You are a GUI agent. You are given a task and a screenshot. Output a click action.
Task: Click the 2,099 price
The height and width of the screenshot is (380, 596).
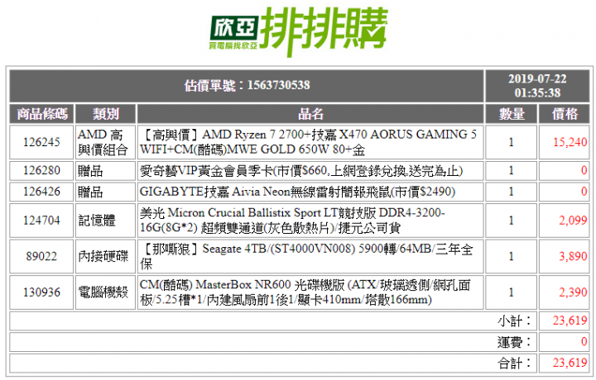click(x=573, y=221)
